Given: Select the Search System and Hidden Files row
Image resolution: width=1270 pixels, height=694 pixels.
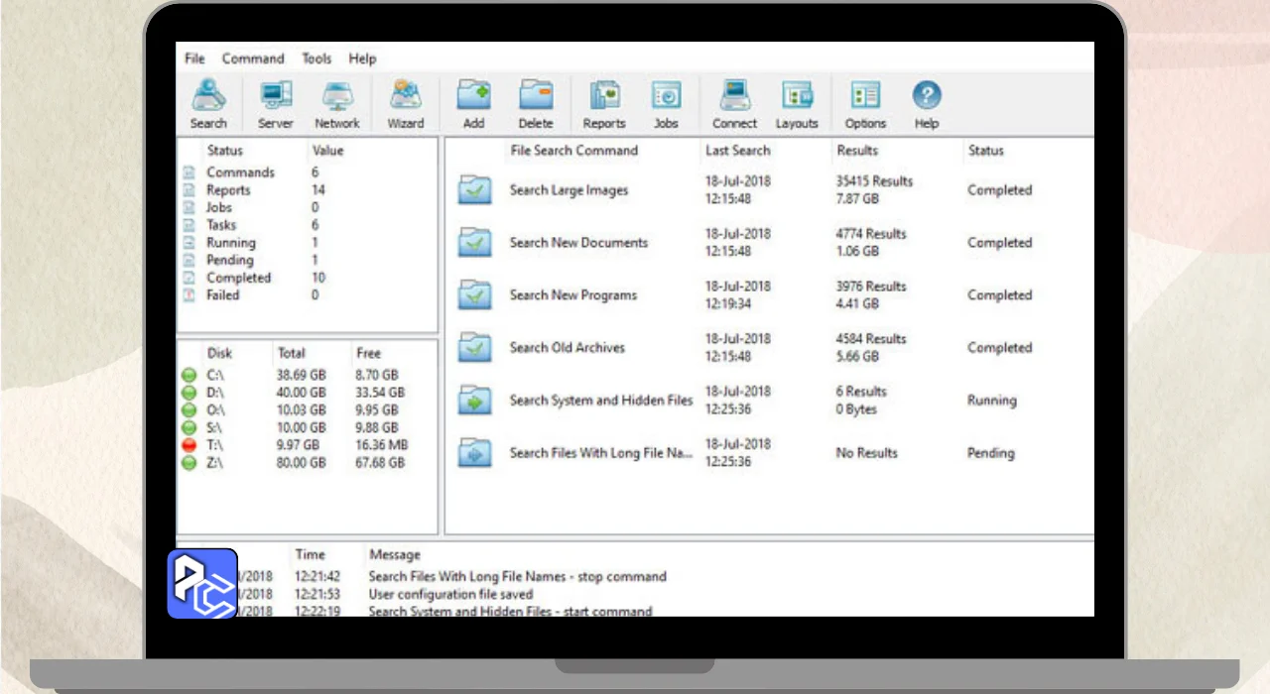Looking at the screenshot, I should click(600, 401).
